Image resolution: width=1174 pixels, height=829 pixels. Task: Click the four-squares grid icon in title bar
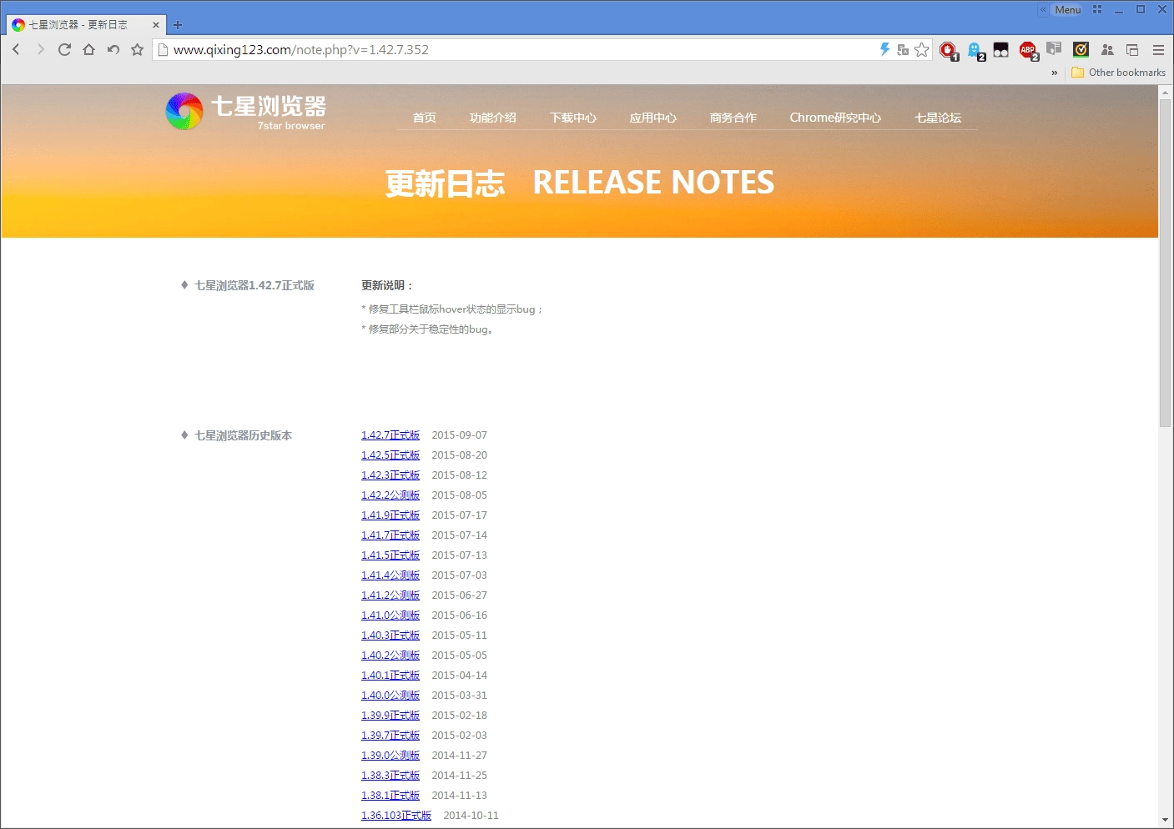[x=1097, y=9]
